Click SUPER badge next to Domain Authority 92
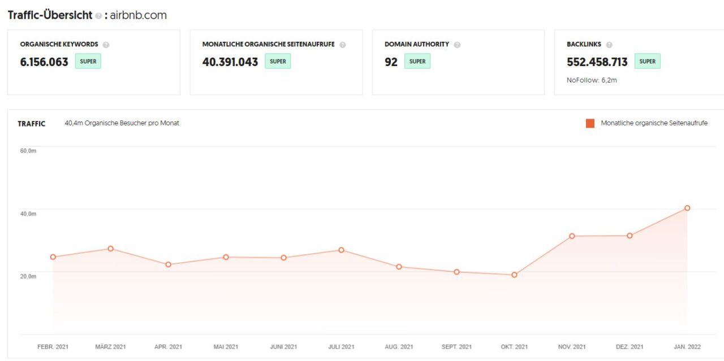Screen dimensions: 724x361 (x=417, y=62)
